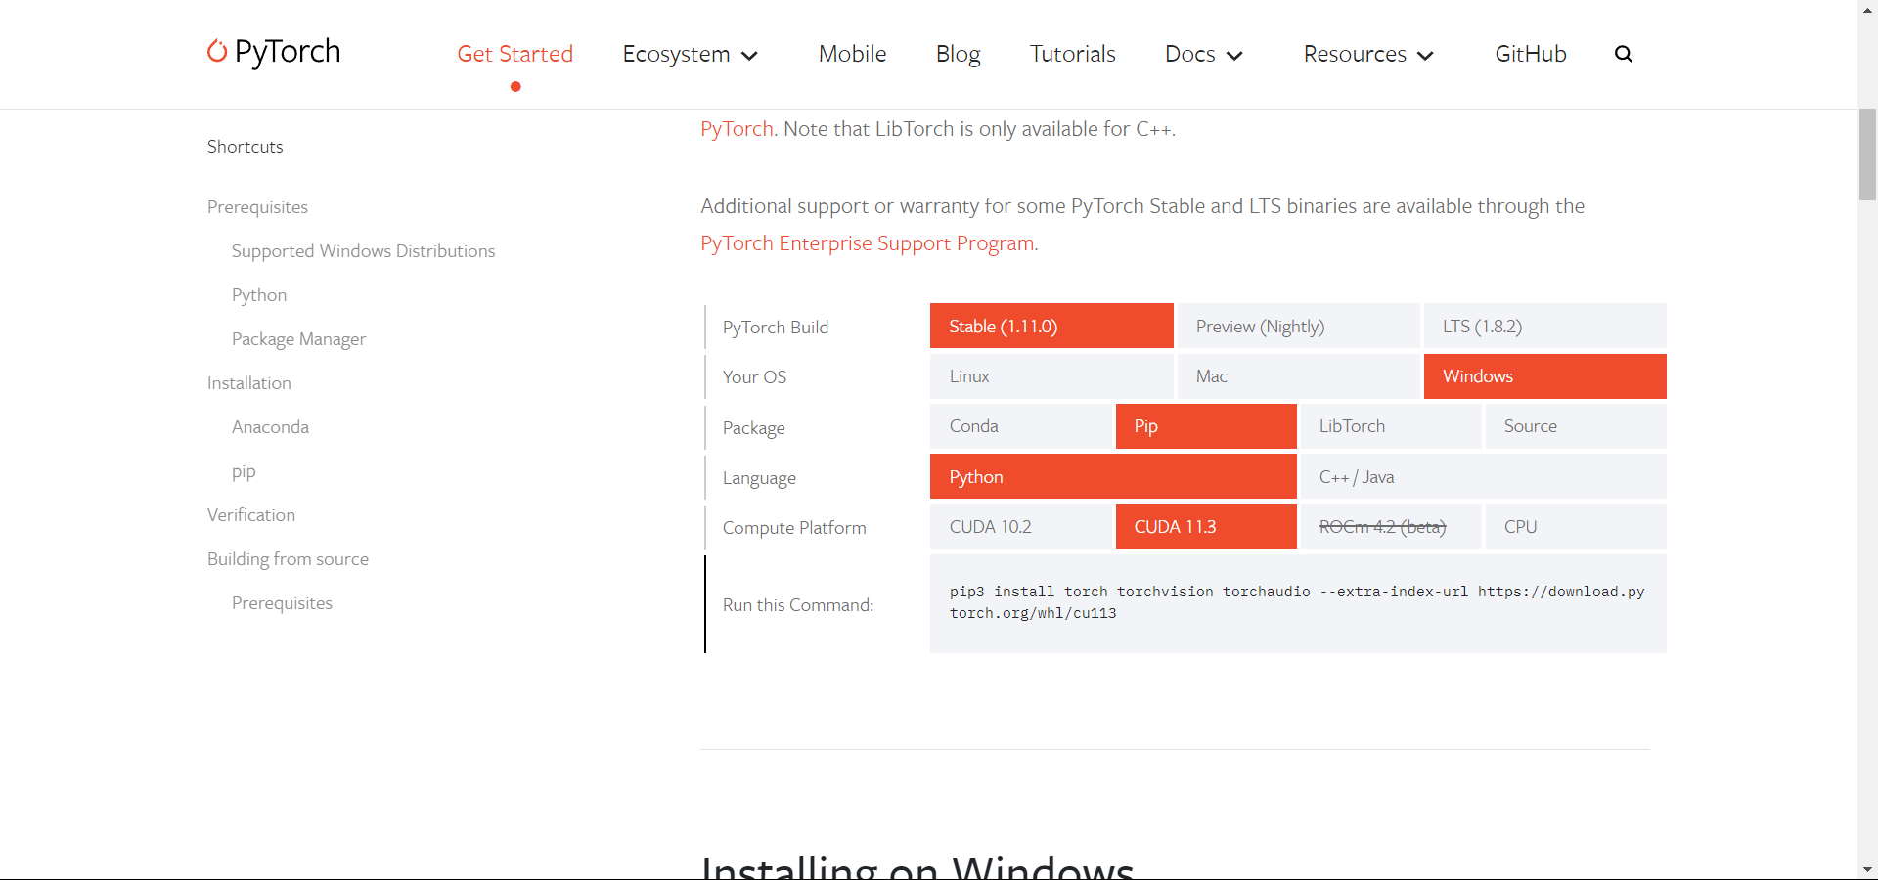Open the GitHub nav link
The image size is (1878, 880).
point(1531,54)
